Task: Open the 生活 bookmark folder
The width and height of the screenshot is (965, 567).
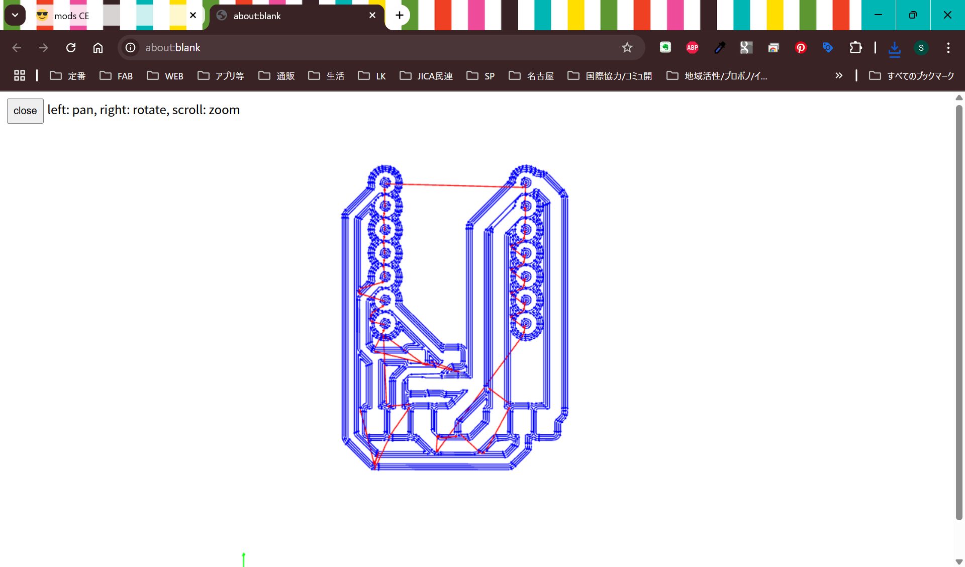Action: pyautogui.click(x=326, y=76)
